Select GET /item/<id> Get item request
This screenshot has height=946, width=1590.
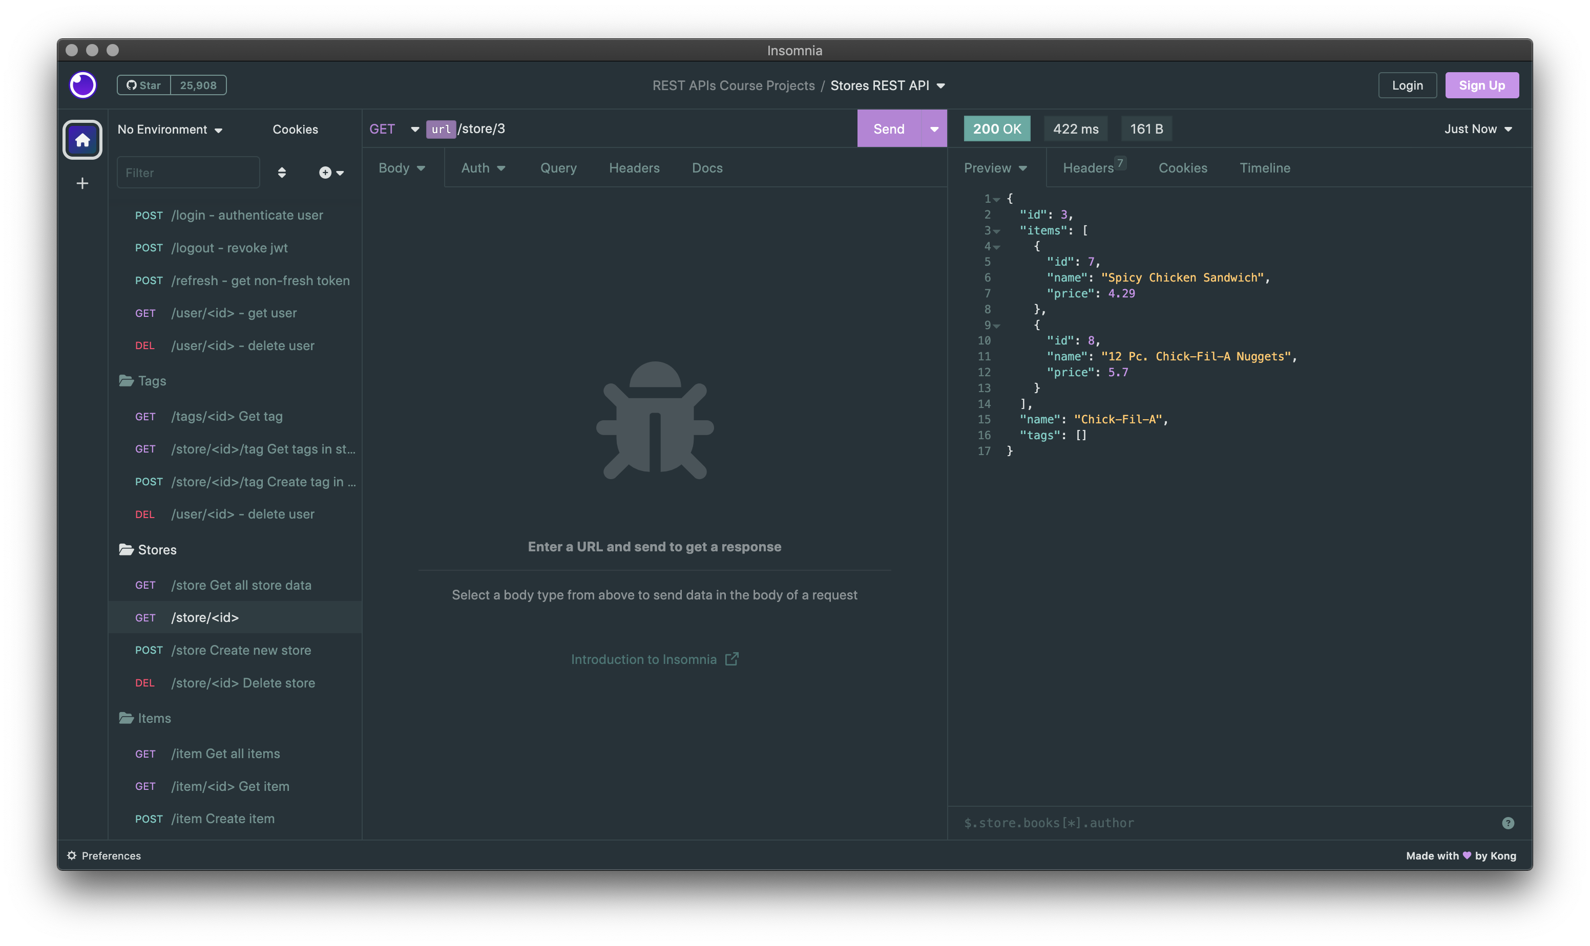tap(235, 786)
